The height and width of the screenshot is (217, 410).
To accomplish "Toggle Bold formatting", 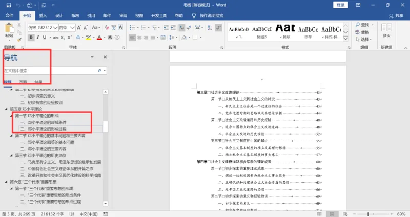I will 31,37.
